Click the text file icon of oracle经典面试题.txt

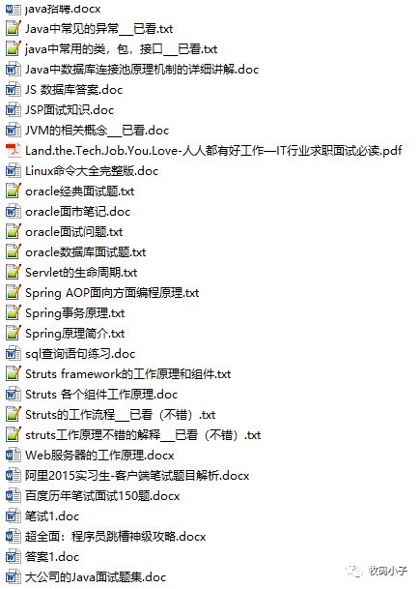coord(14,191)
